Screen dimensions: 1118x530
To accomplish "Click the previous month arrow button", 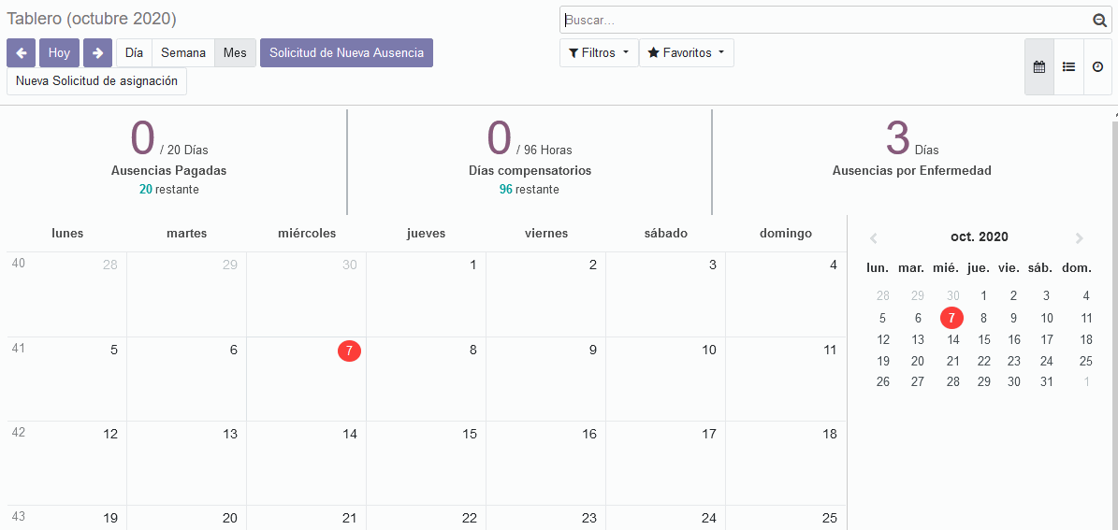I will [21, 53].
